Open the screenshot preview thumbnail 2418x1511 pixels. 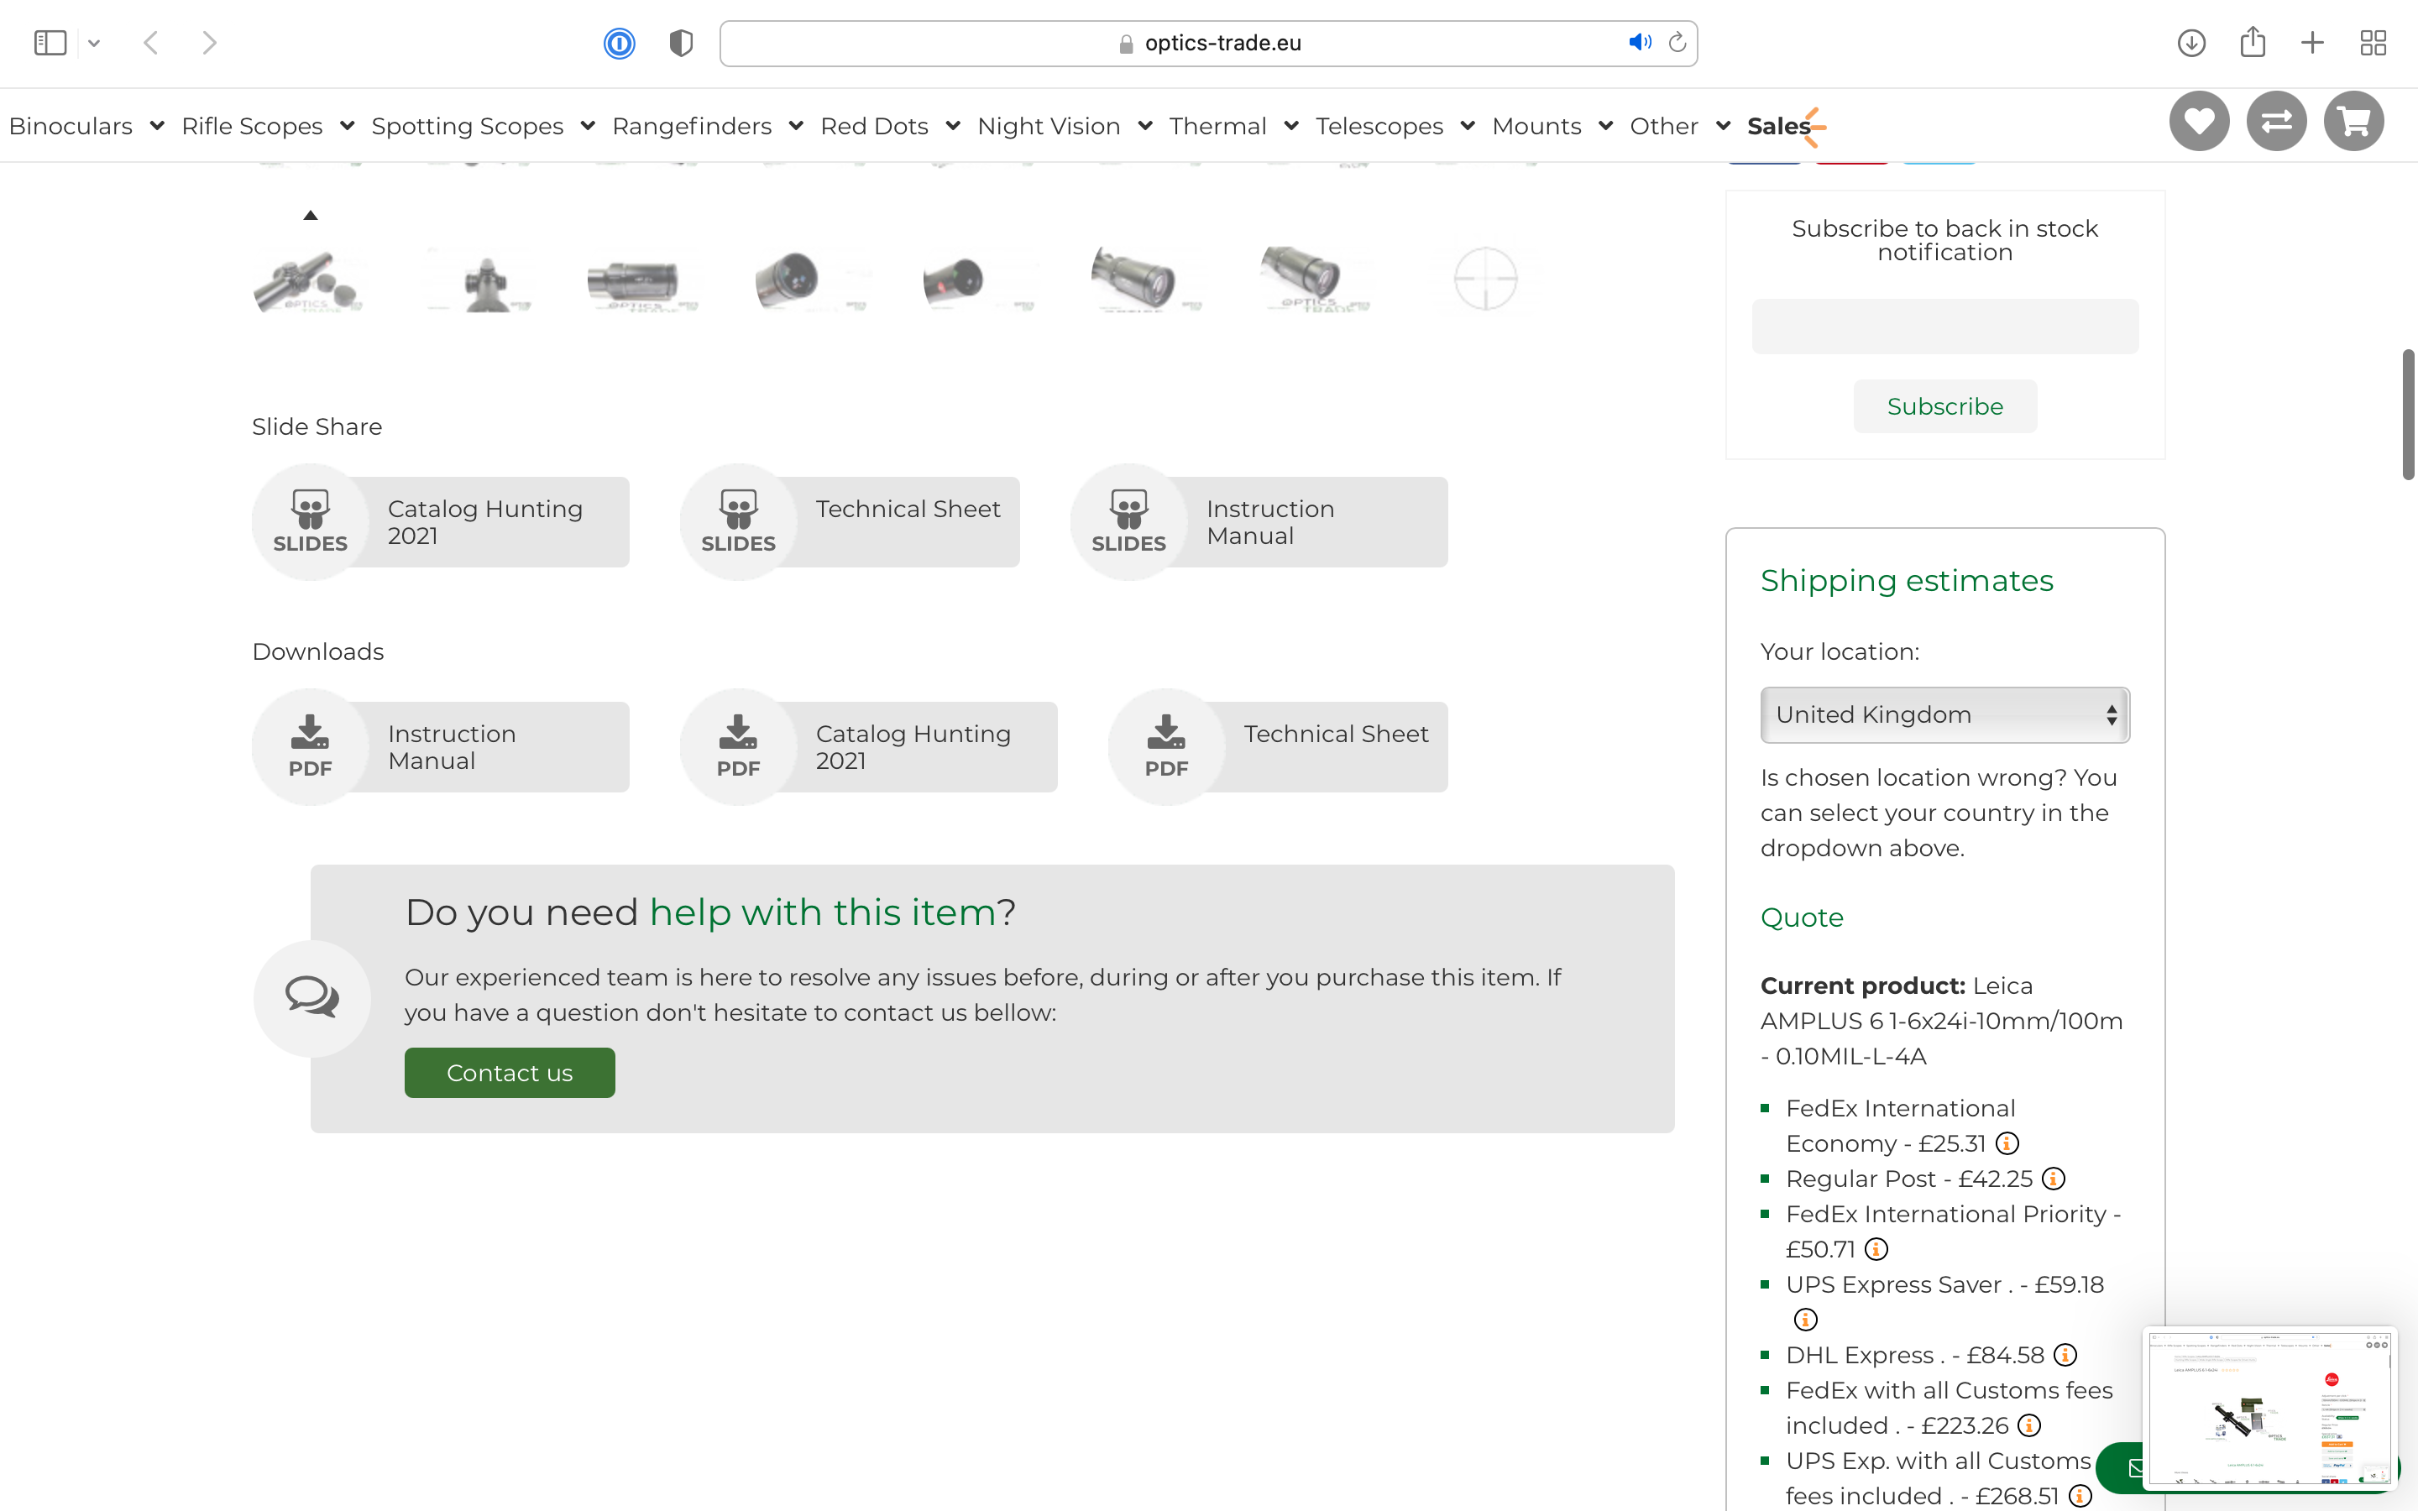(x=2269, y=1408)
